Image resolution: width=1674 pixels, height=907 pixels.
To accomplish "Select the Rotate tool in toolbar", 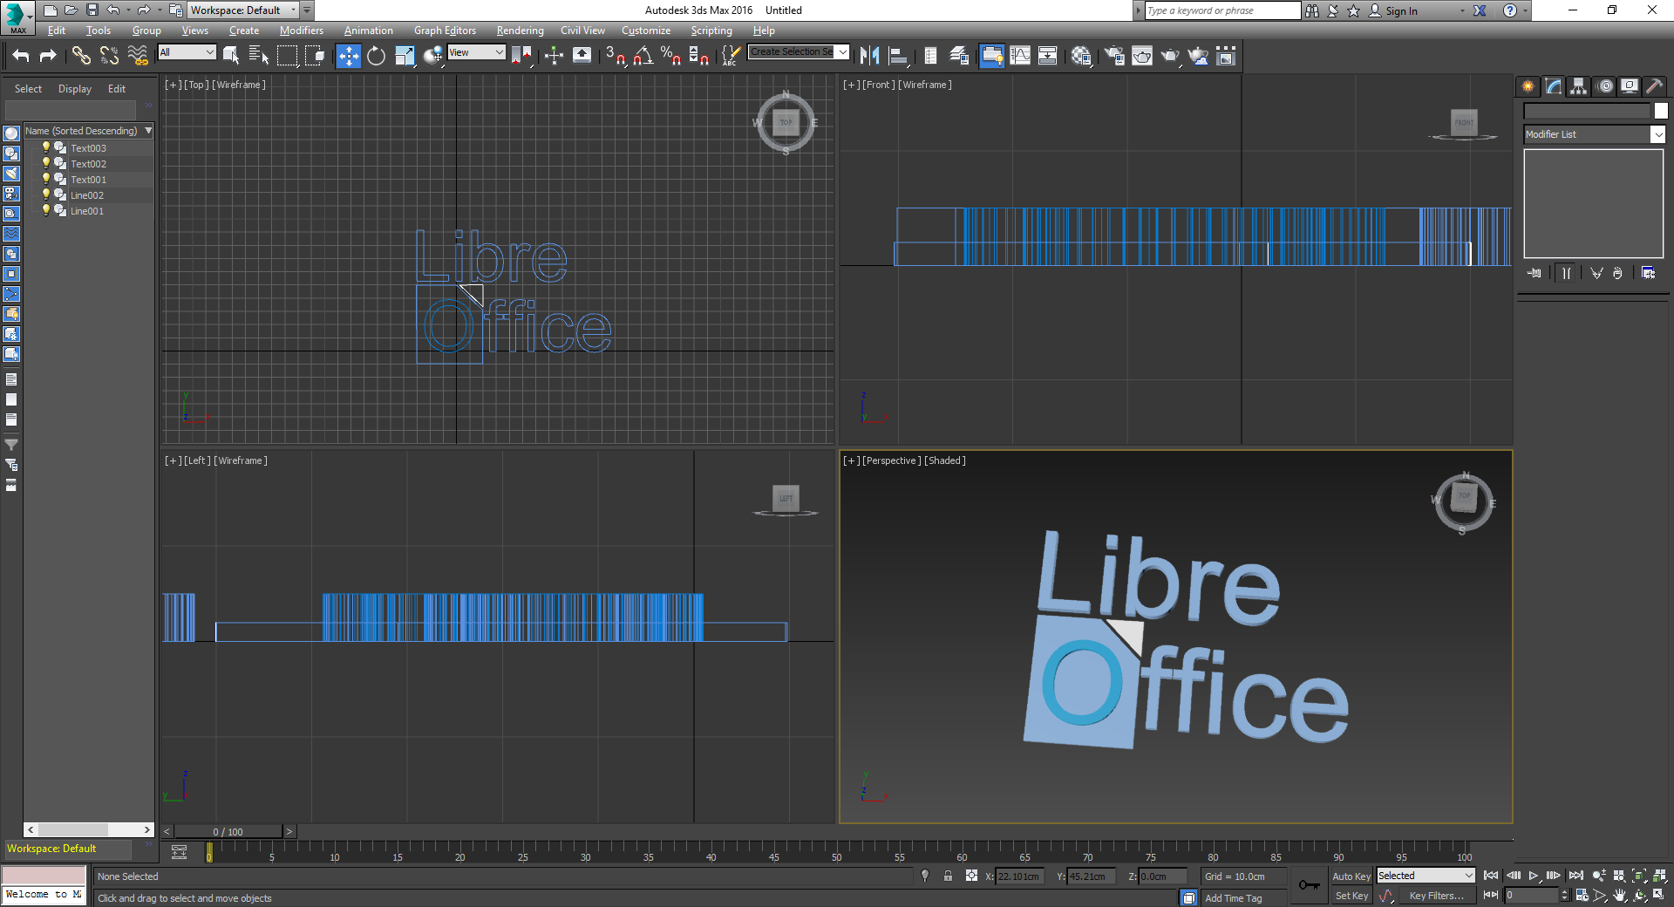I will [376, 57].
